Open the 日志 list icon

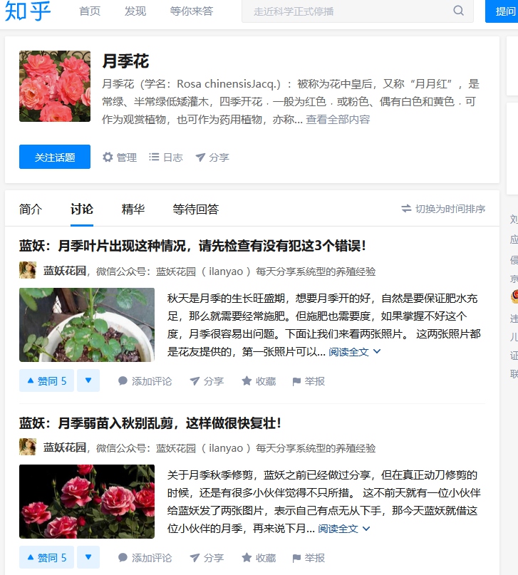pos(166,157)
